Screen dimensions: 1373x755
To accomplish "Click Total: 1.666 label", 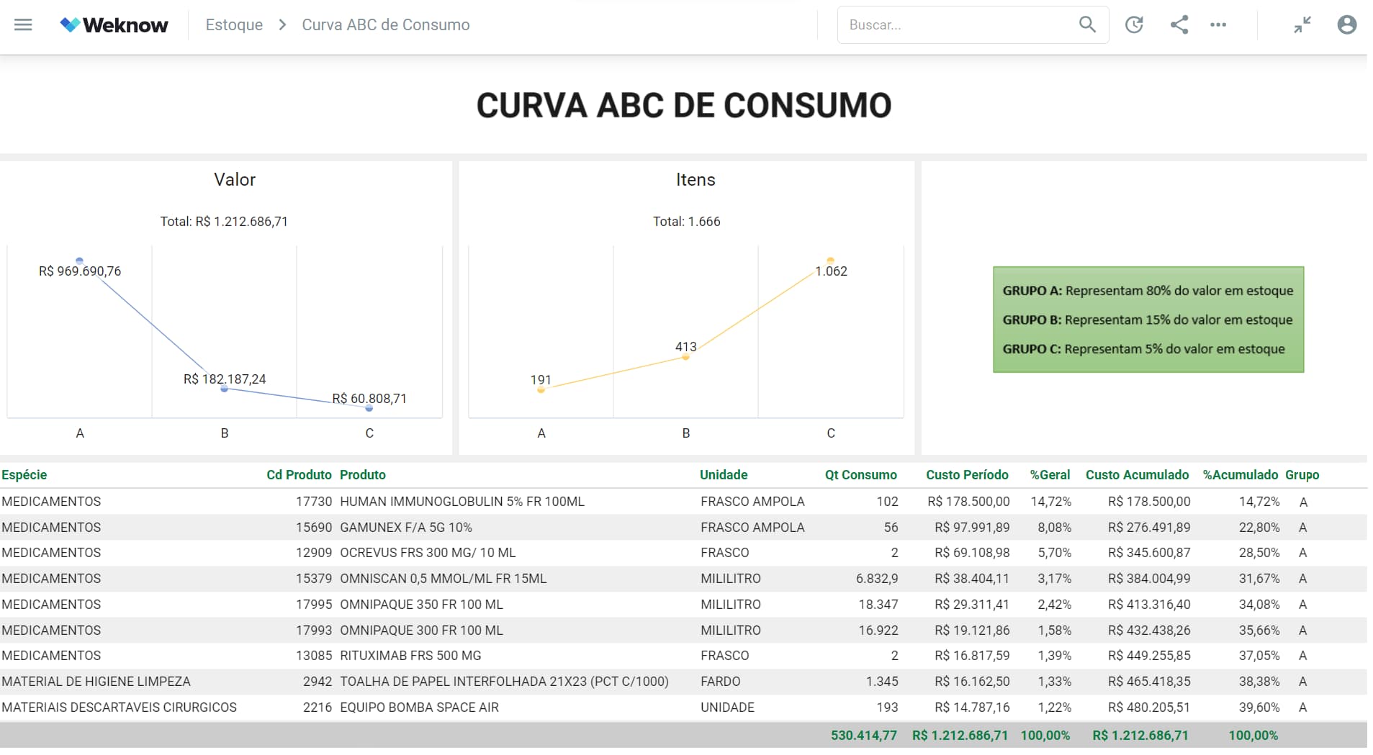I will coord(686,222).
